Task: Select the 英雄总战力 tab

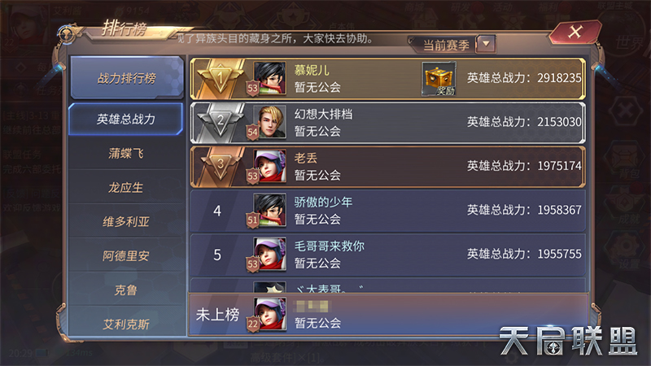Action: 126,119
